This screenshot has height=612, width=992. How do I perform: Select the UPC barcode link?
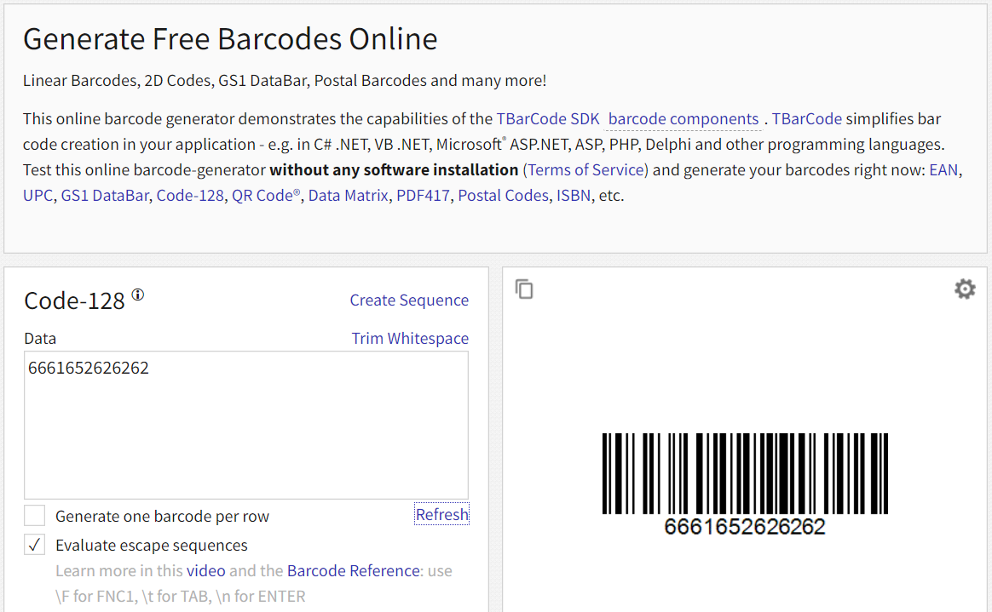pos(38,196)
